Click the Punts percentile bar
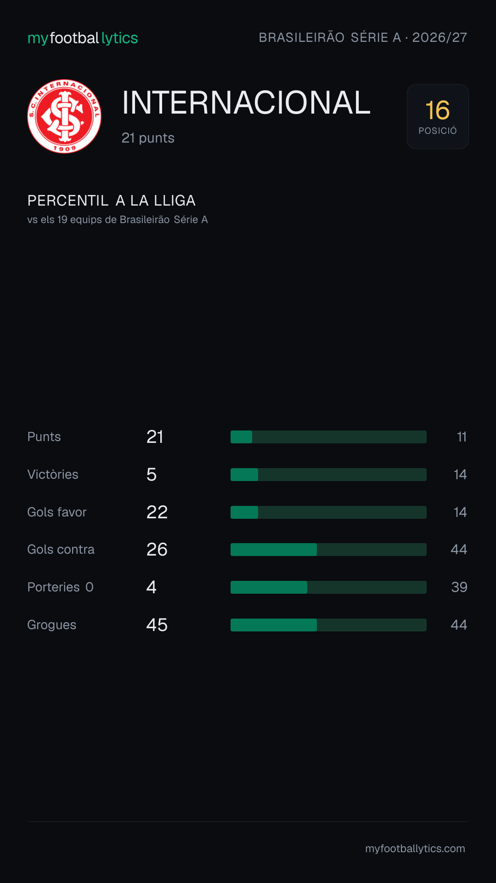 coord(328,437)
